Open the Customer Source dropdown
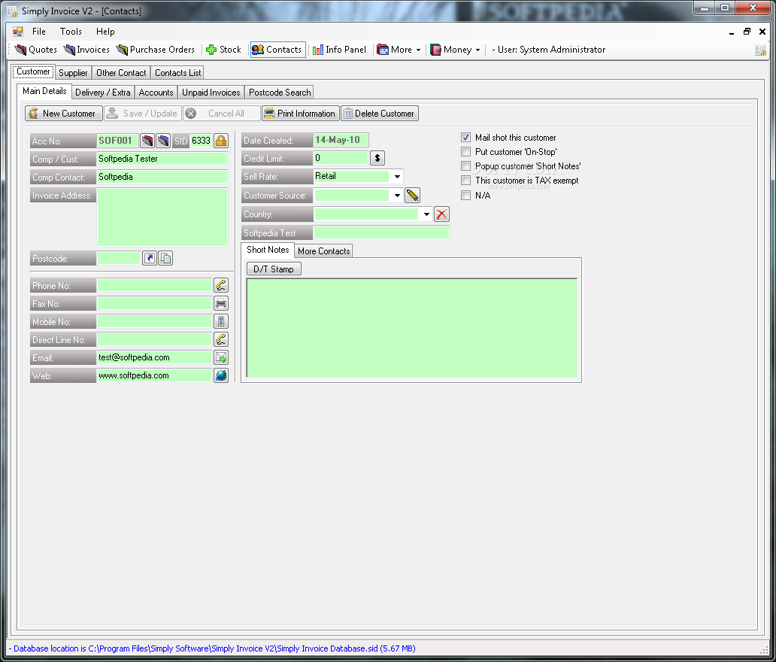This screenshot has height=662, width=776. [x=397, y=195]
